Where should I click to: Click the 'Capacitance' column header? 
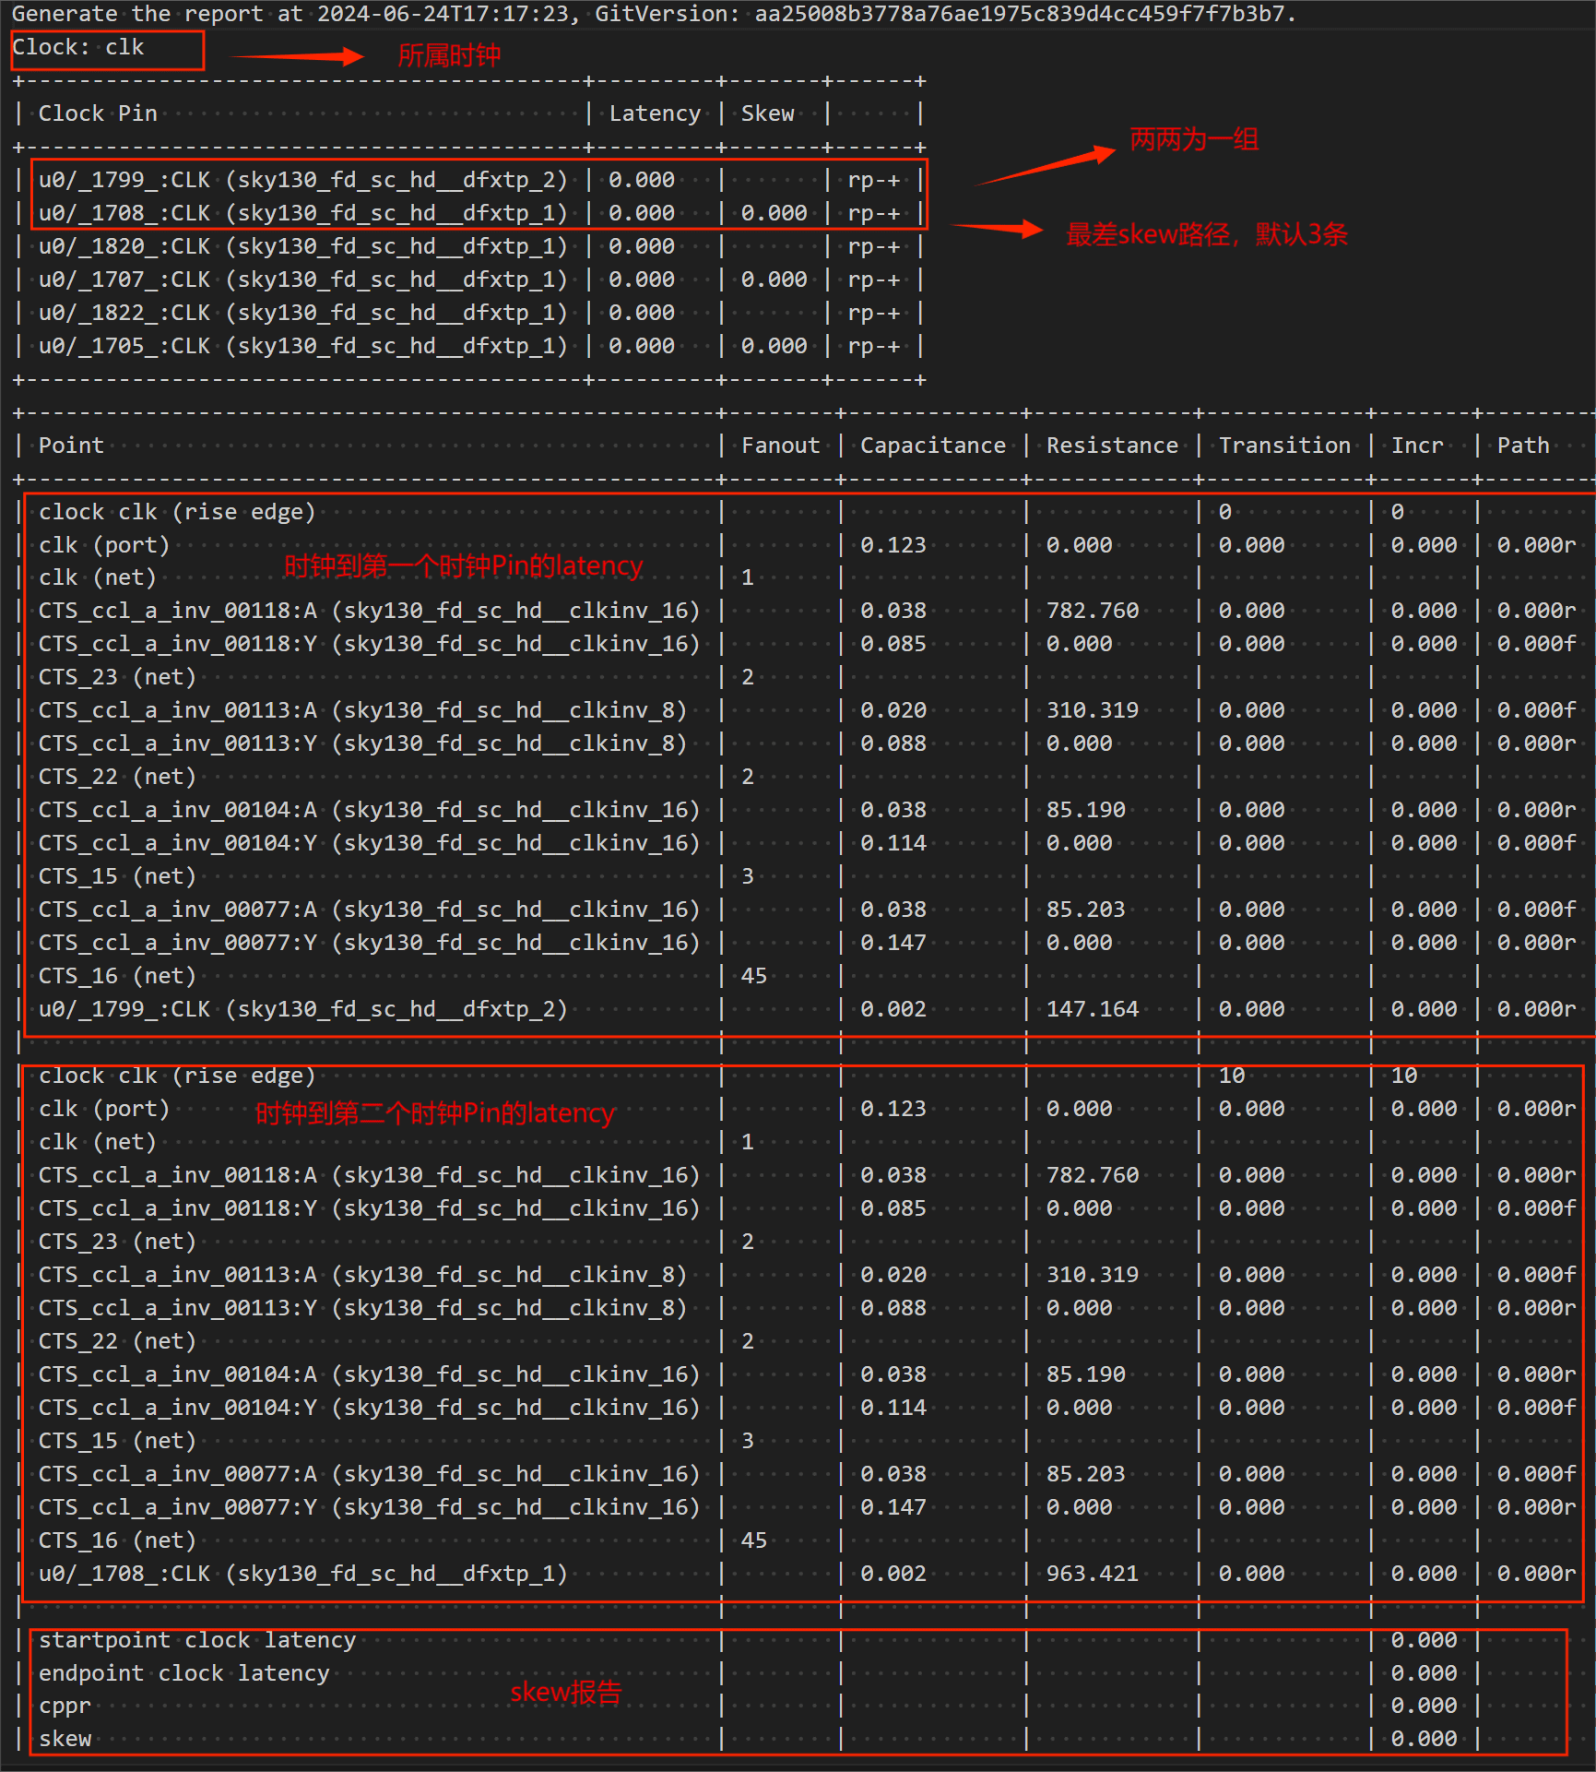932,446
